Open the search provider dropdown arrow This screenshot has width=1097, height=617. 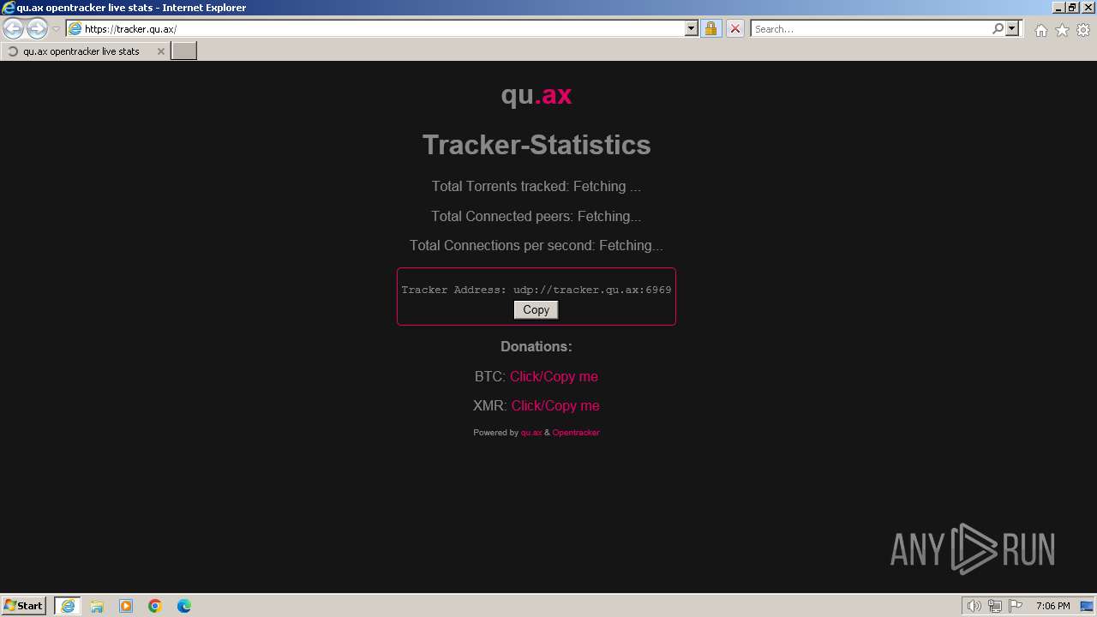[1012, 29]
